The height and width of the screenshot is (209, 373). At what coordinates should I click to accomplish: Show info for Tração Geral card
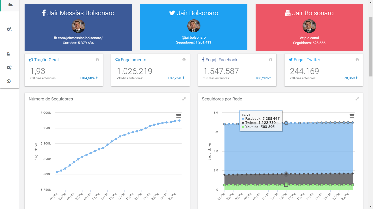click(x=97, y=60)
